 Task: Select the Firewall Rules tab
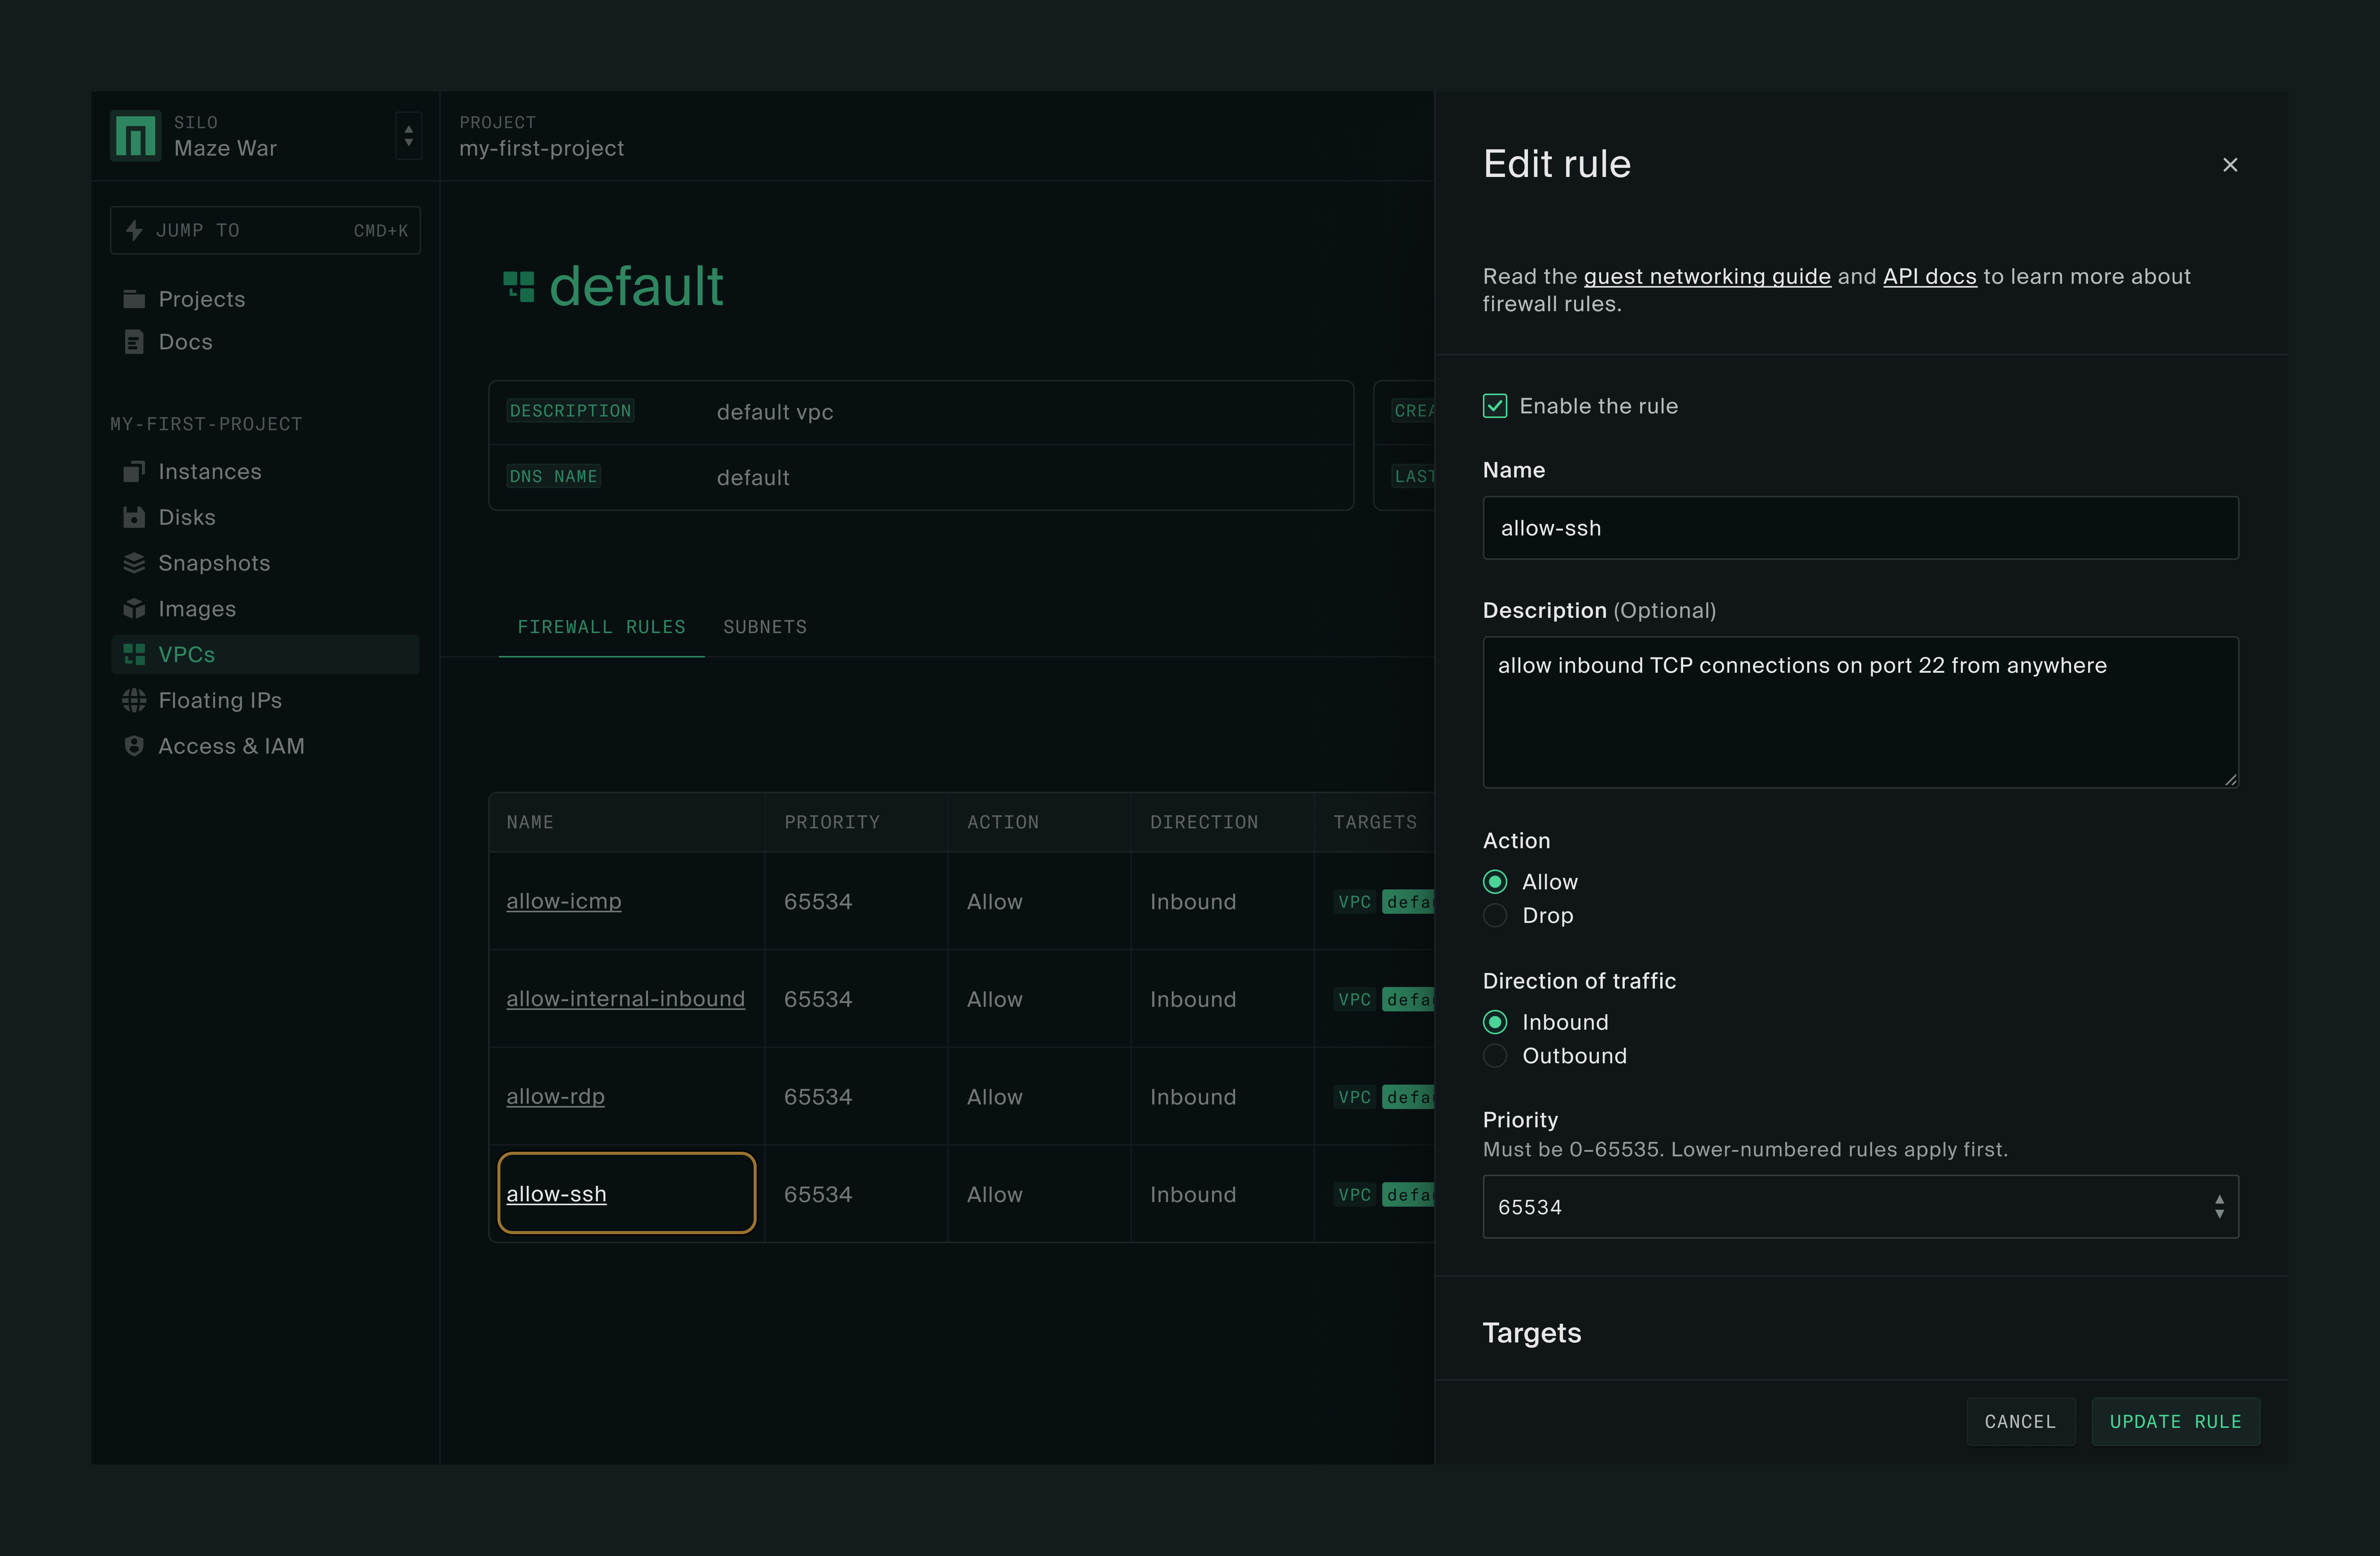point(601,627)
